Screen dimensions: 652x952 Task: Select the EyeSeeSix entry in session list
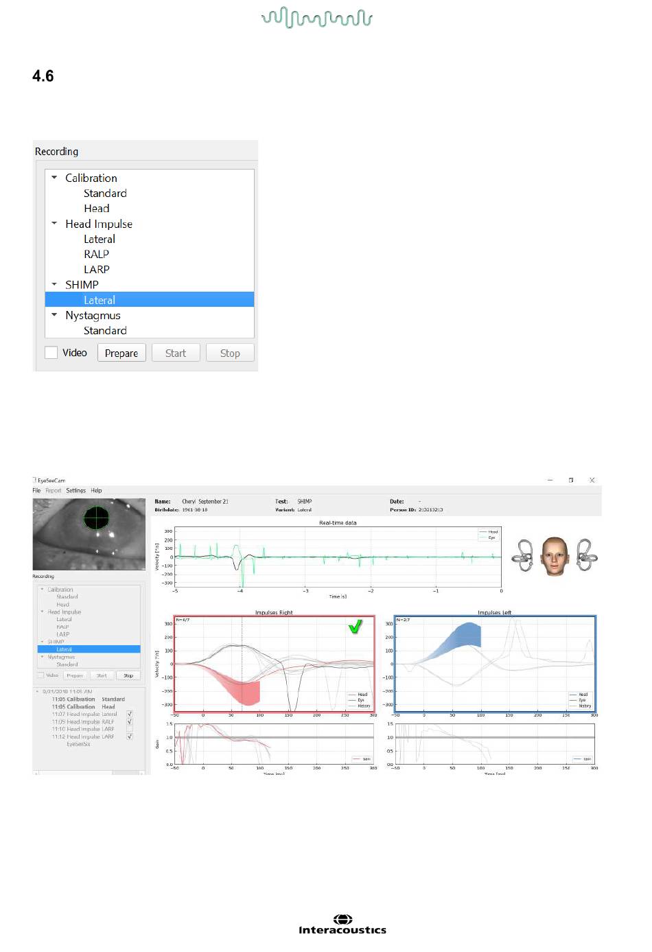coord(78,744)
